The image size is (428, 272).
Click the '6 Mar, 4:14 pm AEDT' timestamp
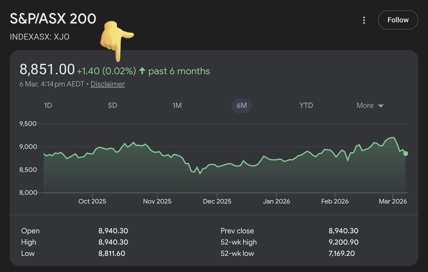tap(52, 84)
